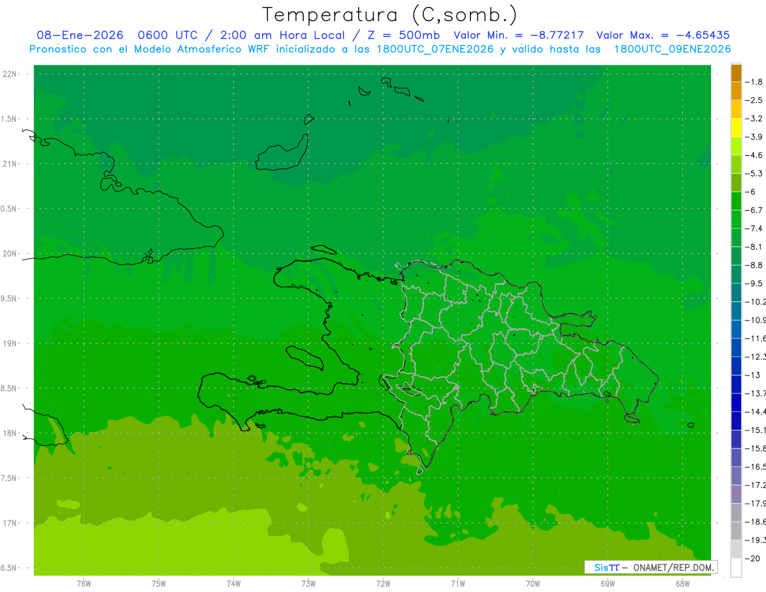This screenshot has width=766, height=592.
Task: Click the "-9.5" legend value
Action: (754, 283)
